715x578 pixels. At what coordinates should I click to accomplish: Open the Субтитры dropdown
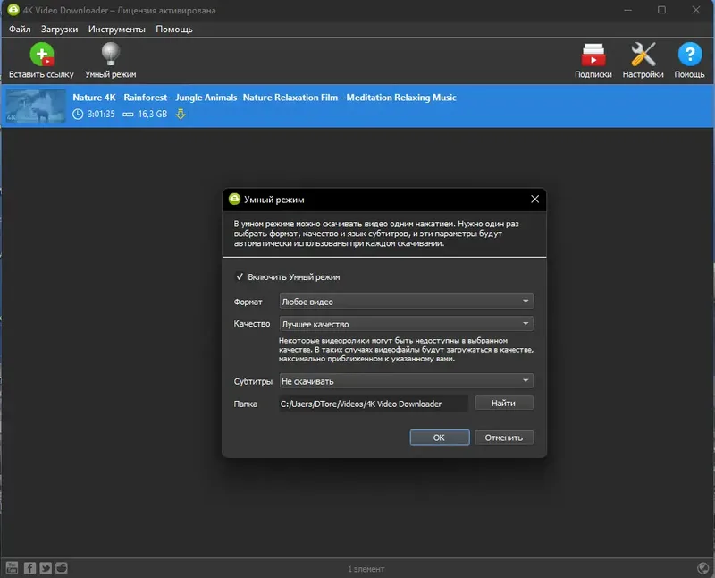[x=406, y=381]
